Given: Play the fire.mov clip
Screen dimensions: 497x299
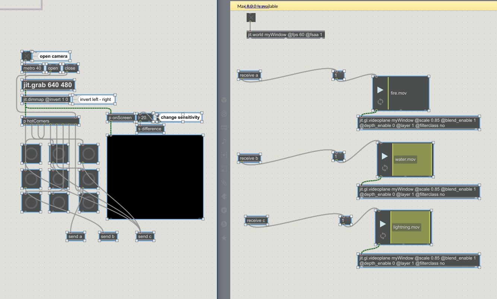Looking at the screenshot, I should [380, 90].
